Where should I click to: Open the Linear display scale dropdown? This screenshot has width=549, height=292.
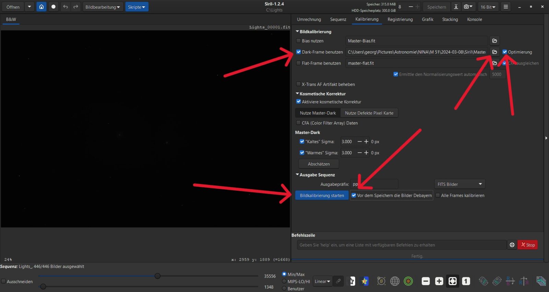pyautogui.click(x=323, y=281)
